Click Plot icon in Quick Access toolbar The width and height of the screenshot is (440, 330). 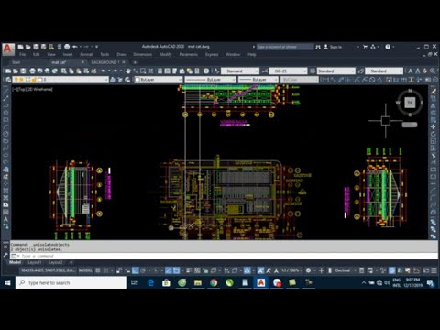(x=67, y=47)
